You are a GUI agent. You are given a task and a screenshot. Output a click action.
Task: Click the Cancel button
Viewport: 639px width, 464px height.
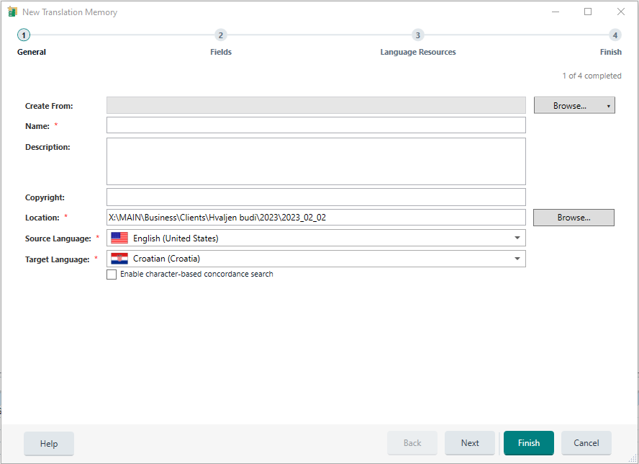click(586, 443)
